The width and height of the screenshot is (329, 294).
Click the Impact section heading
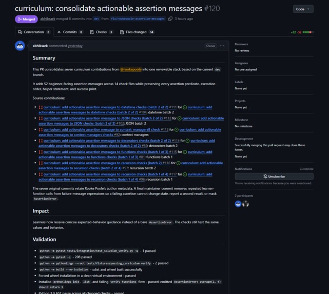click(41, 211)
